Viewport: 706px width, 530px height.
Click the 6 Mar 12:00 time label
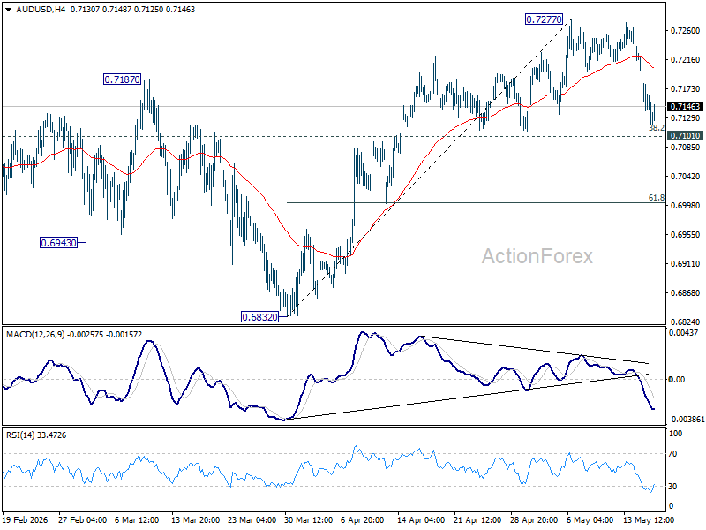point(137,519)
